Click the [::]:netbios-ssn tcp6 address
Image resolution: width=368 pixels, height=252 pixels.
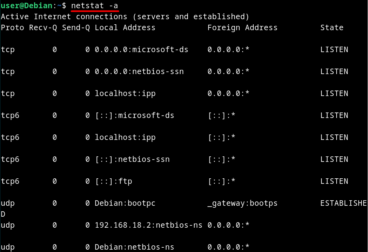coord(132,159)
